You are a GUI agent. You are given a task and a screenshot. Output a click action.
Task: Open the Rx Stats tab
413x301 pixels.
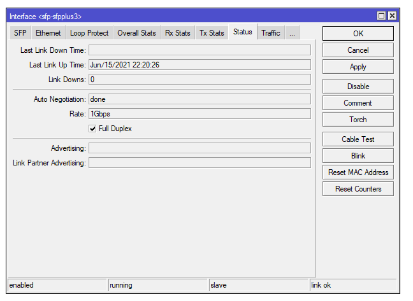(x=178, y=33)
